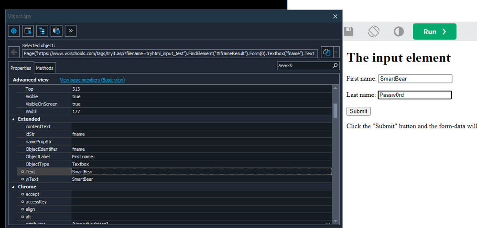The height and width of the screenshot is (228, 477).
Task: Click the target finder crosshair icon
Action: pyautogui.click(x=13, y=31)
